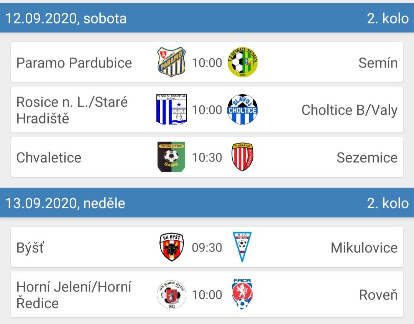Select the Mikulovice triangular pennant logo
The height and width of the screenshot is (324, 414).
pyautogui.click(x=242, y=247)
